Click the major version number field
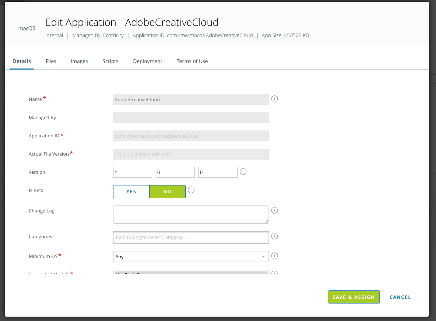Image resolution: width=436 pixels, height=321 pixels. click(x=133, y=172)
